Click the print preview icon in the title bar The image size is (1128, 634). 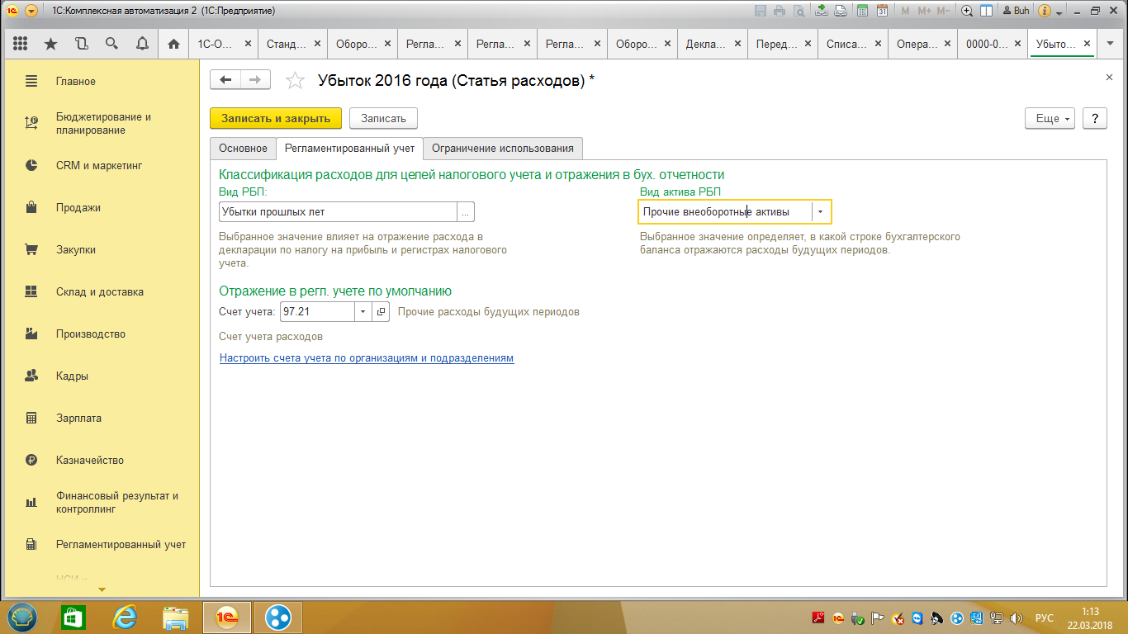pos(799,12)
